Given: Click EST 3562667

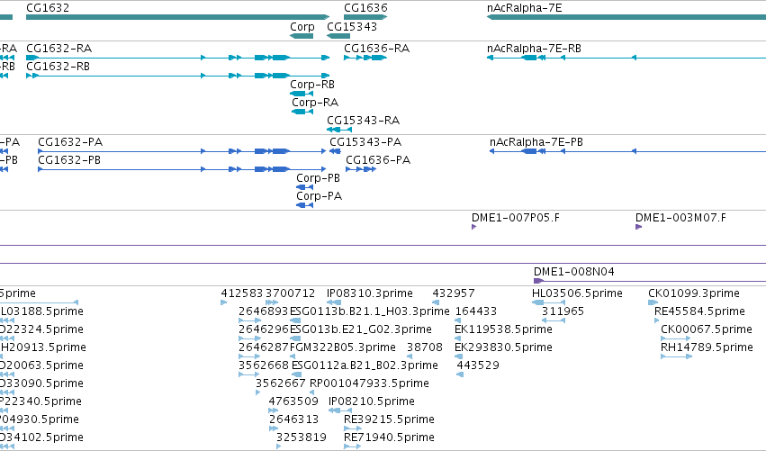Looking at the screenshot, I should point(281,383).
